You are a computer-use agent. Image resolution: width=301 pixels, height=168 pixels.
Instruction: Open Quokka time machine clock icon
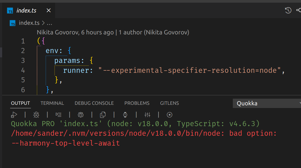point(125,115)
